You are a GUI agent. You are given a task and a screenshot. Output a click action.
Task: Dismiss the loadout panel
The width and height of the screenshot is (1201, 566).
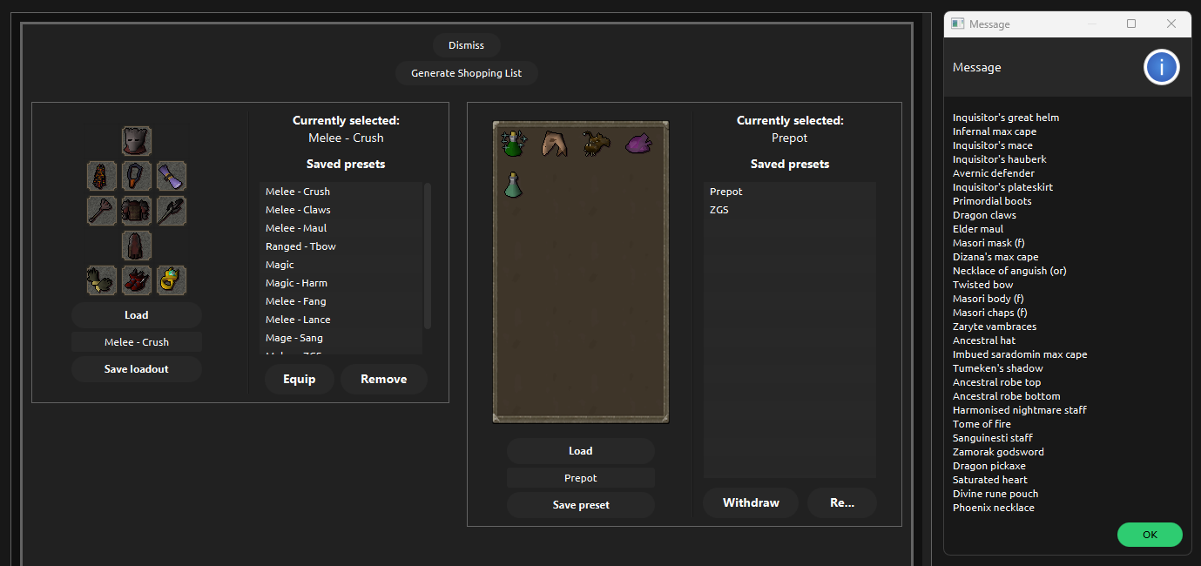point(467,45)
